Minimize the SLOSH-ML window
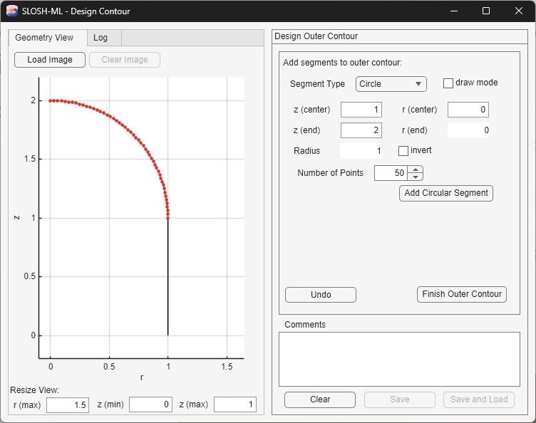The height and width of the screenshot is (423, 536). (x=454, y=11)
